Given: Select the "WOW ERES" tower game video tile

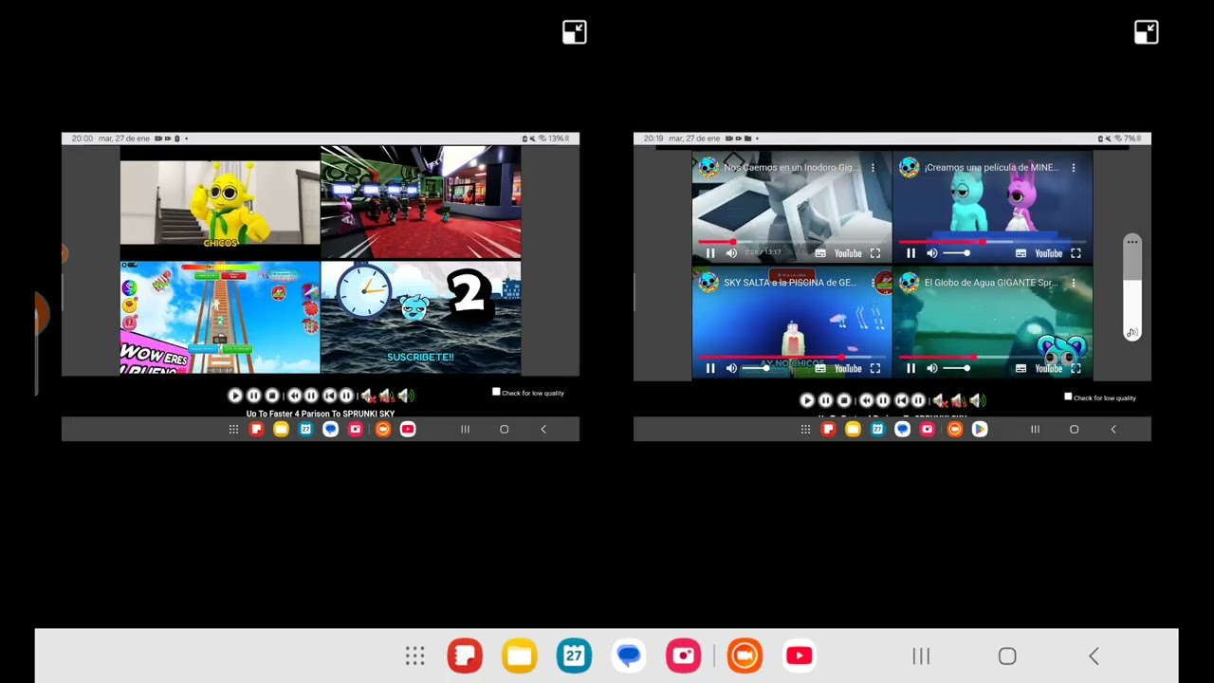Looking at the screenshot, I should (x=220, y=317).
